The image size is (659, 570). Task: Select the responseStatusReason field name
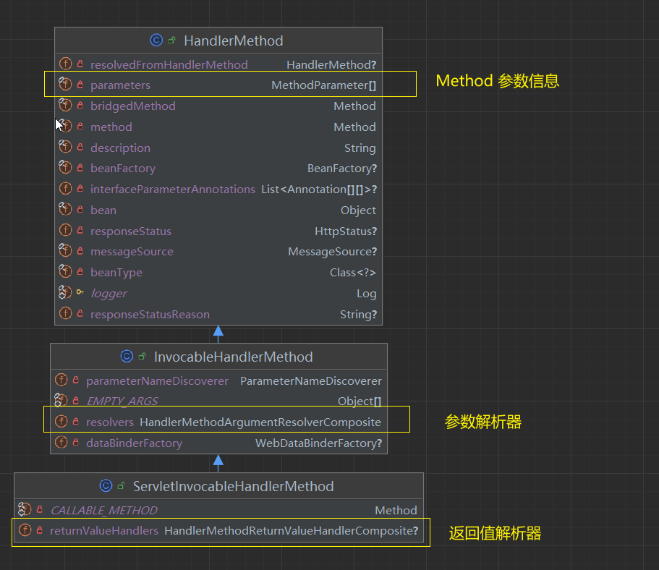150,315
